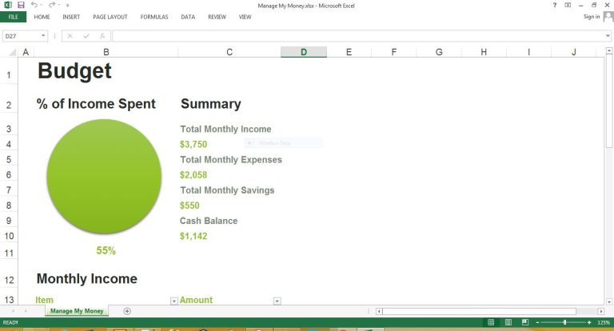Switch to the HOME ribbon tab
This screenshot has width=614, height=331.
[x=42, y=17]
